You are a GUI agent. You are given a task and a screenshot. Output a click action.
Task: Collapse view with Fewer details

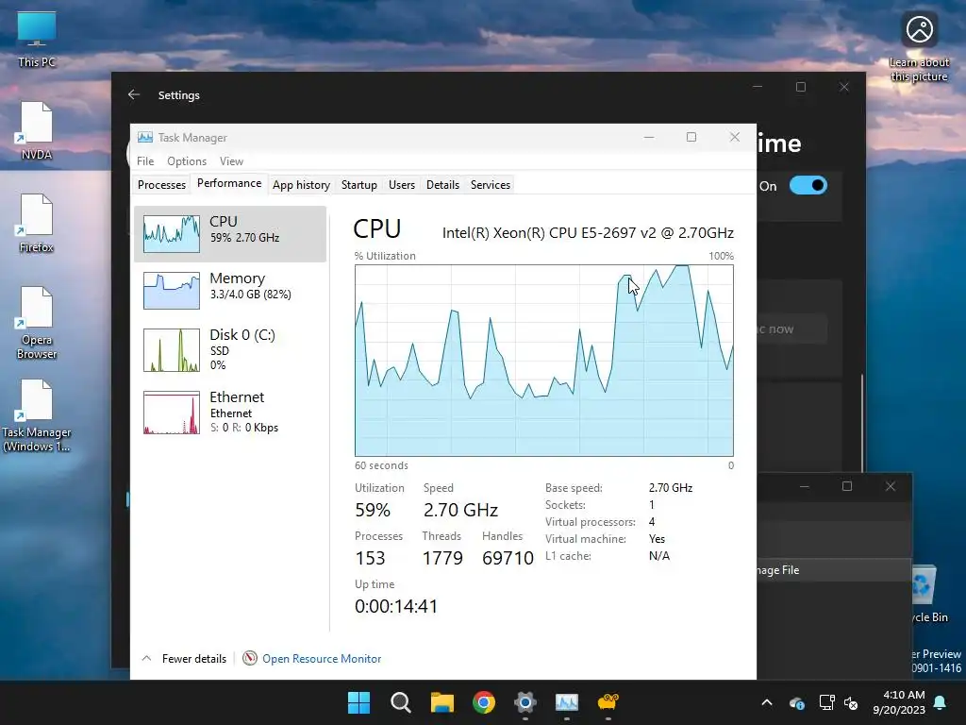pyautogui.click(x=184, y=658)
